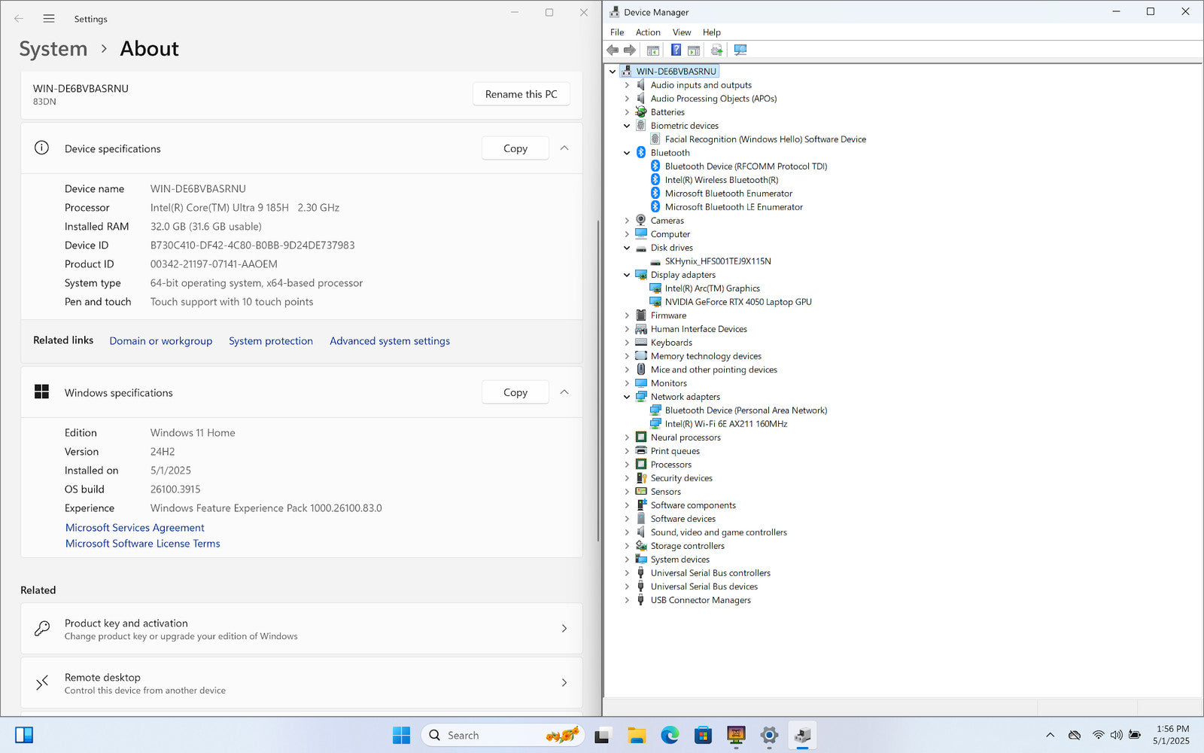Select NVIDIA GeForce RTX 4050 Laptop GPU
This screenshot has height=753, width=1204.
click(x=738, y=302)
